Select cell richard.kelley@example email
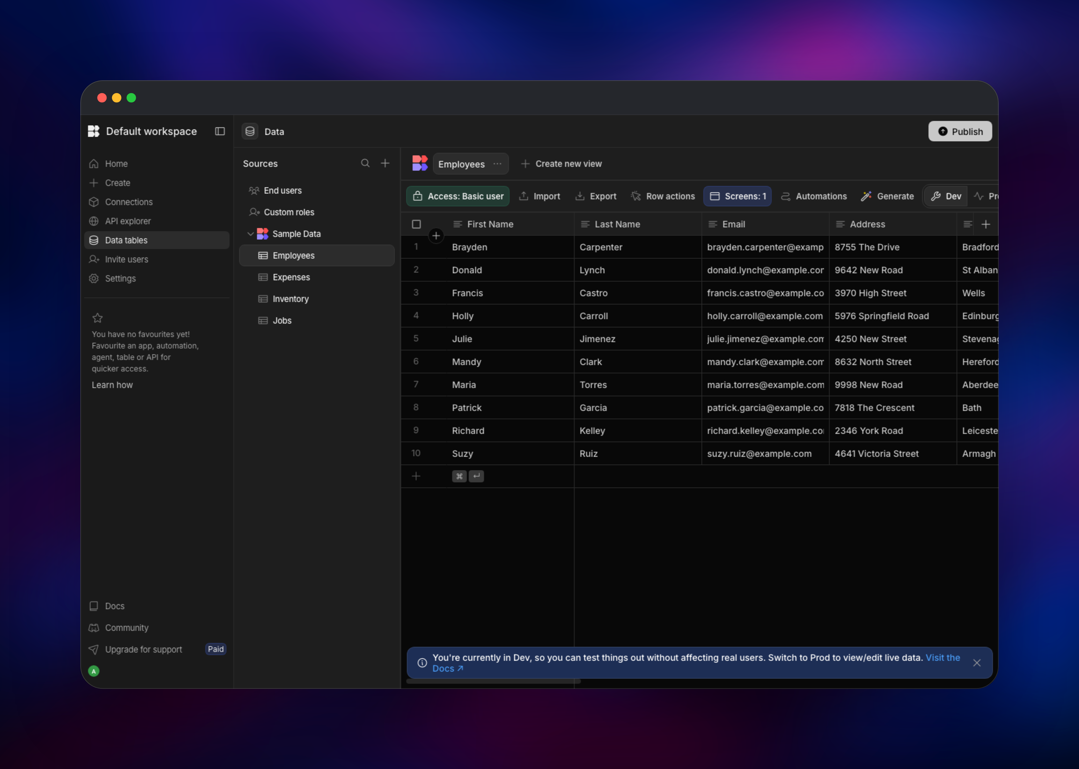Screen dimensions: 1079x769 (766, 431)
